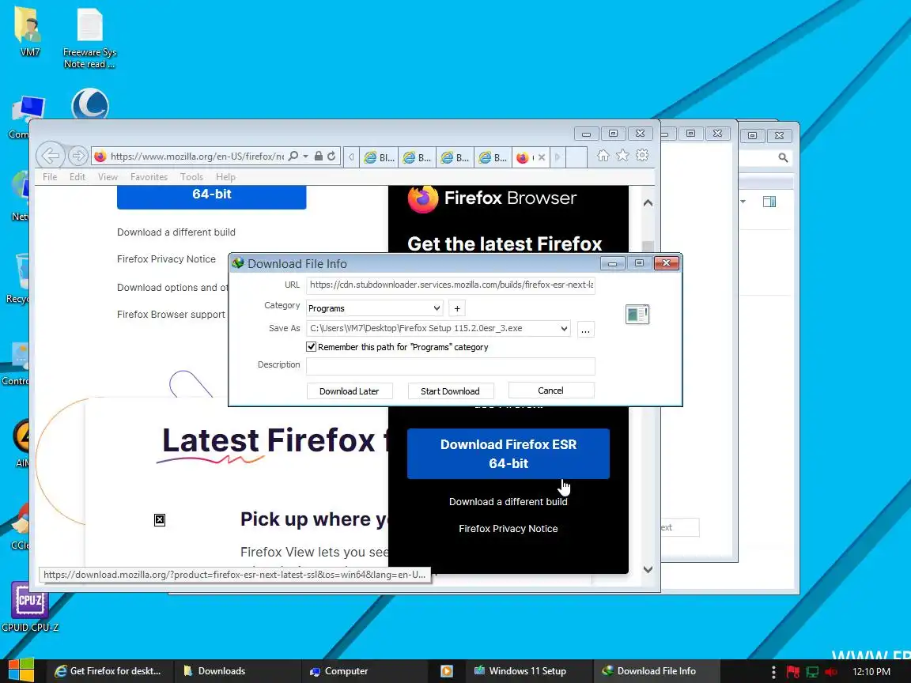
Task: Open the VM7 folder on desktop
Action: coord(29,32)
